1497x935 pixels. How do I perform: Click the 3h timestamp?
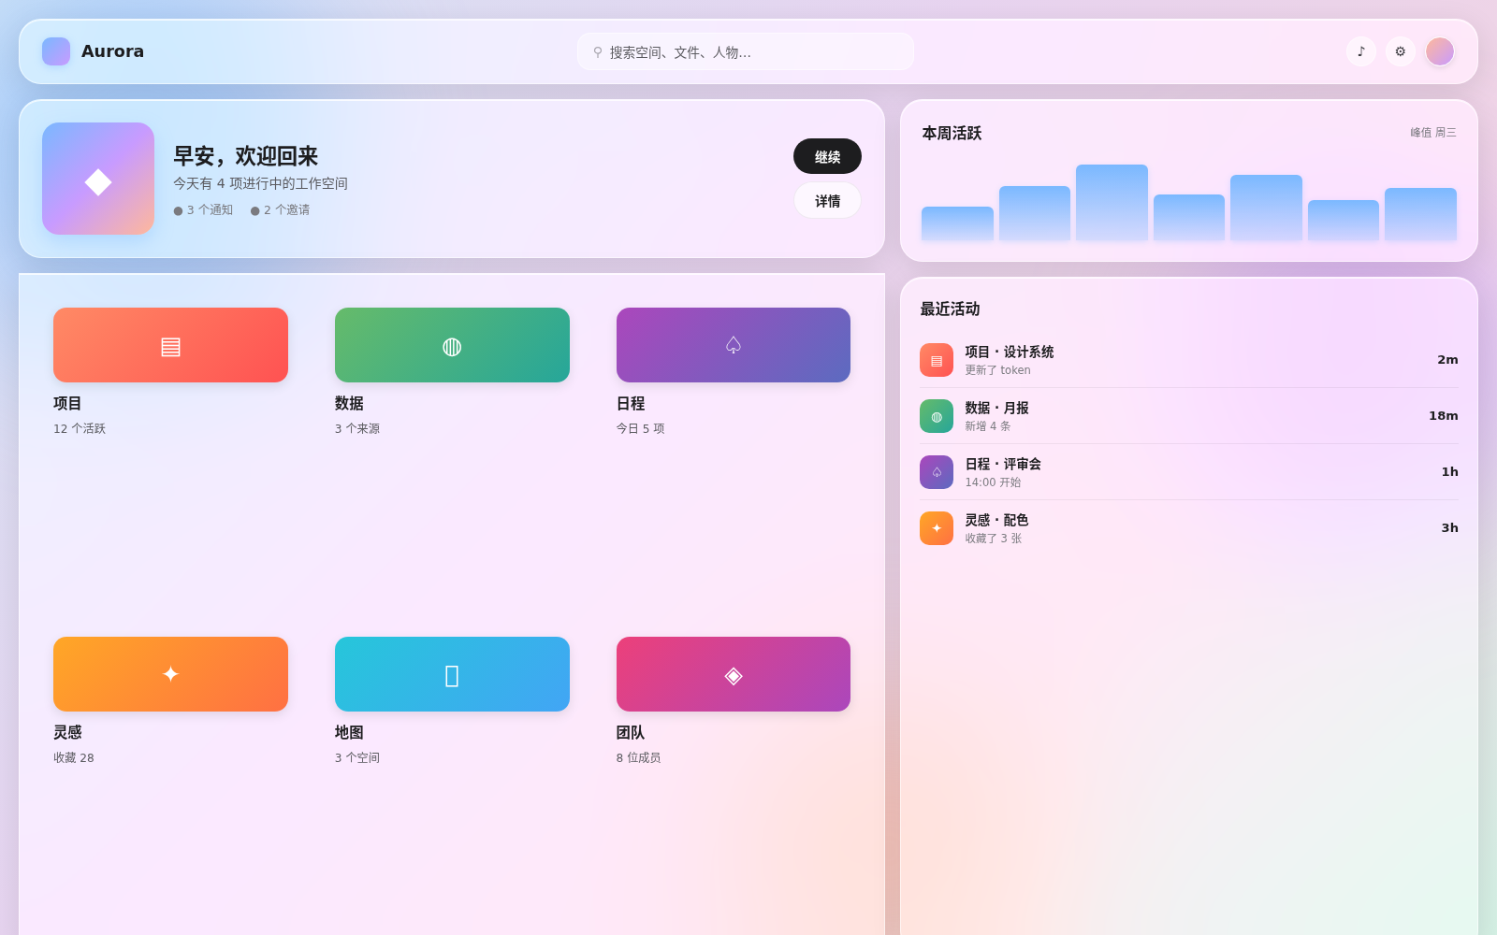tap(1449, 528)
